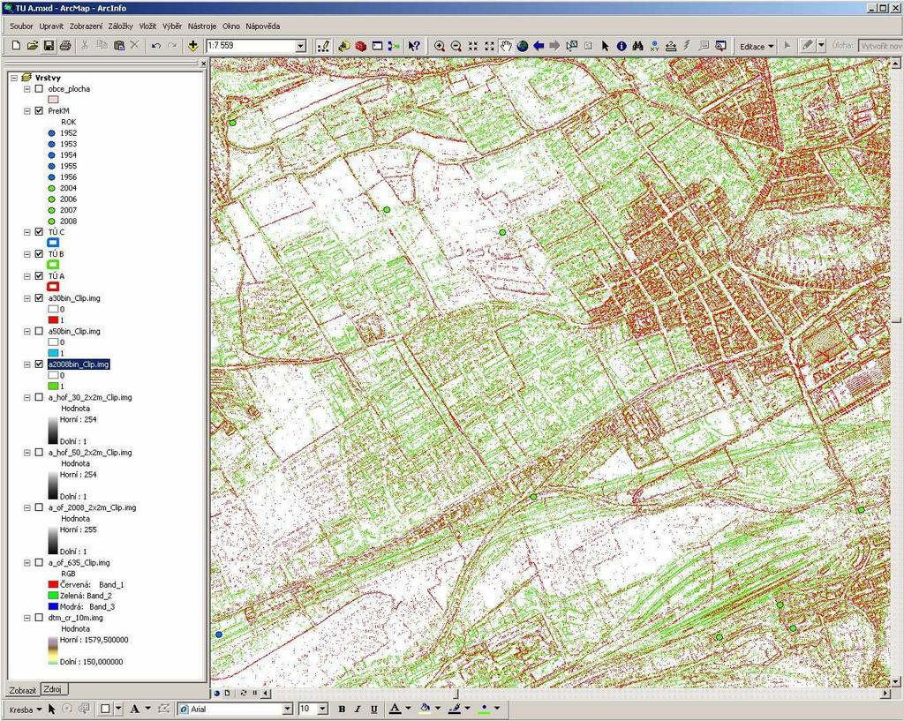Open the Find binoculars tool
Screen dimensions: 904x721
point(637,46)
